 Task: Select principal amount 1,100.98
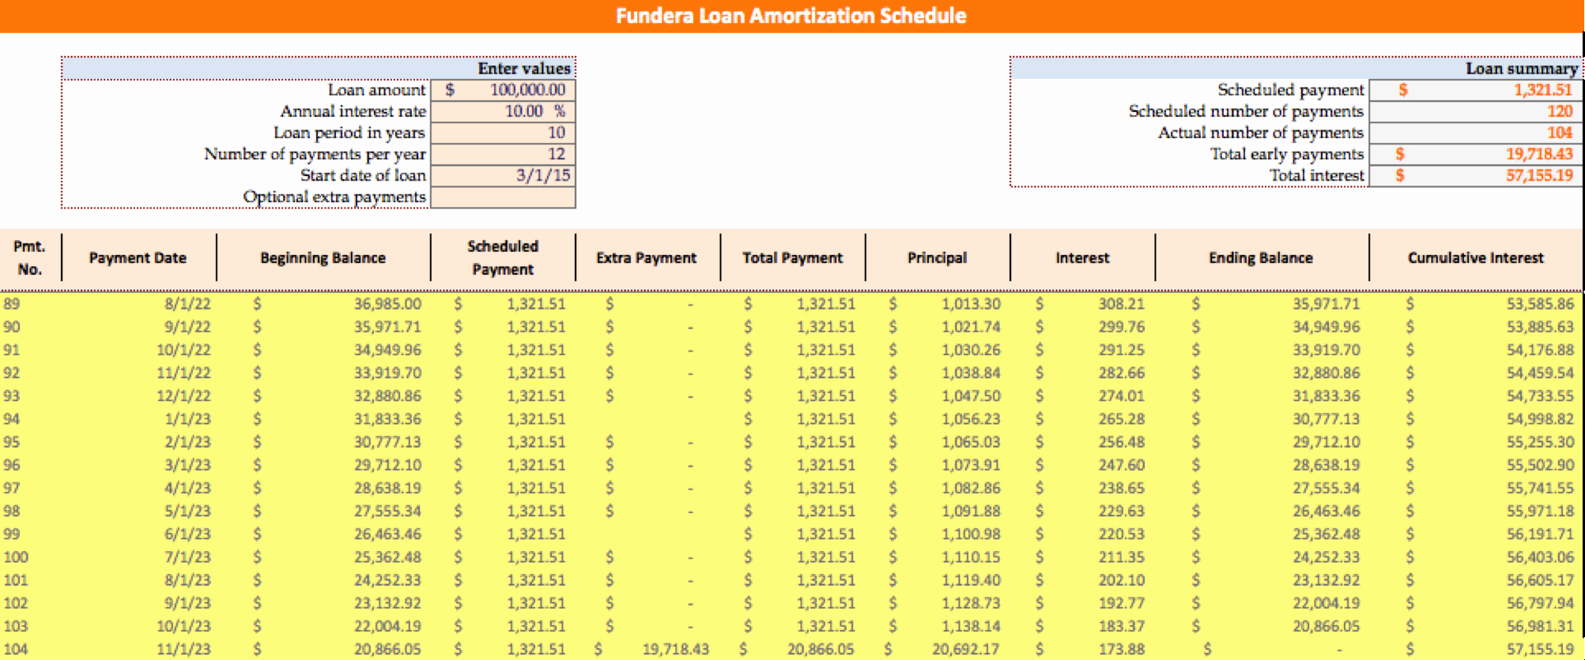[971, 534]
